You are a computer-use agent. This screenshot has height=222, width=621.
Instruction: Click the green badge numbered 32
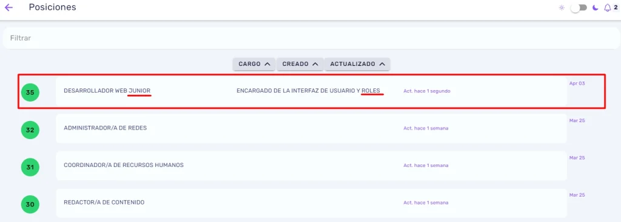point(30,130)
